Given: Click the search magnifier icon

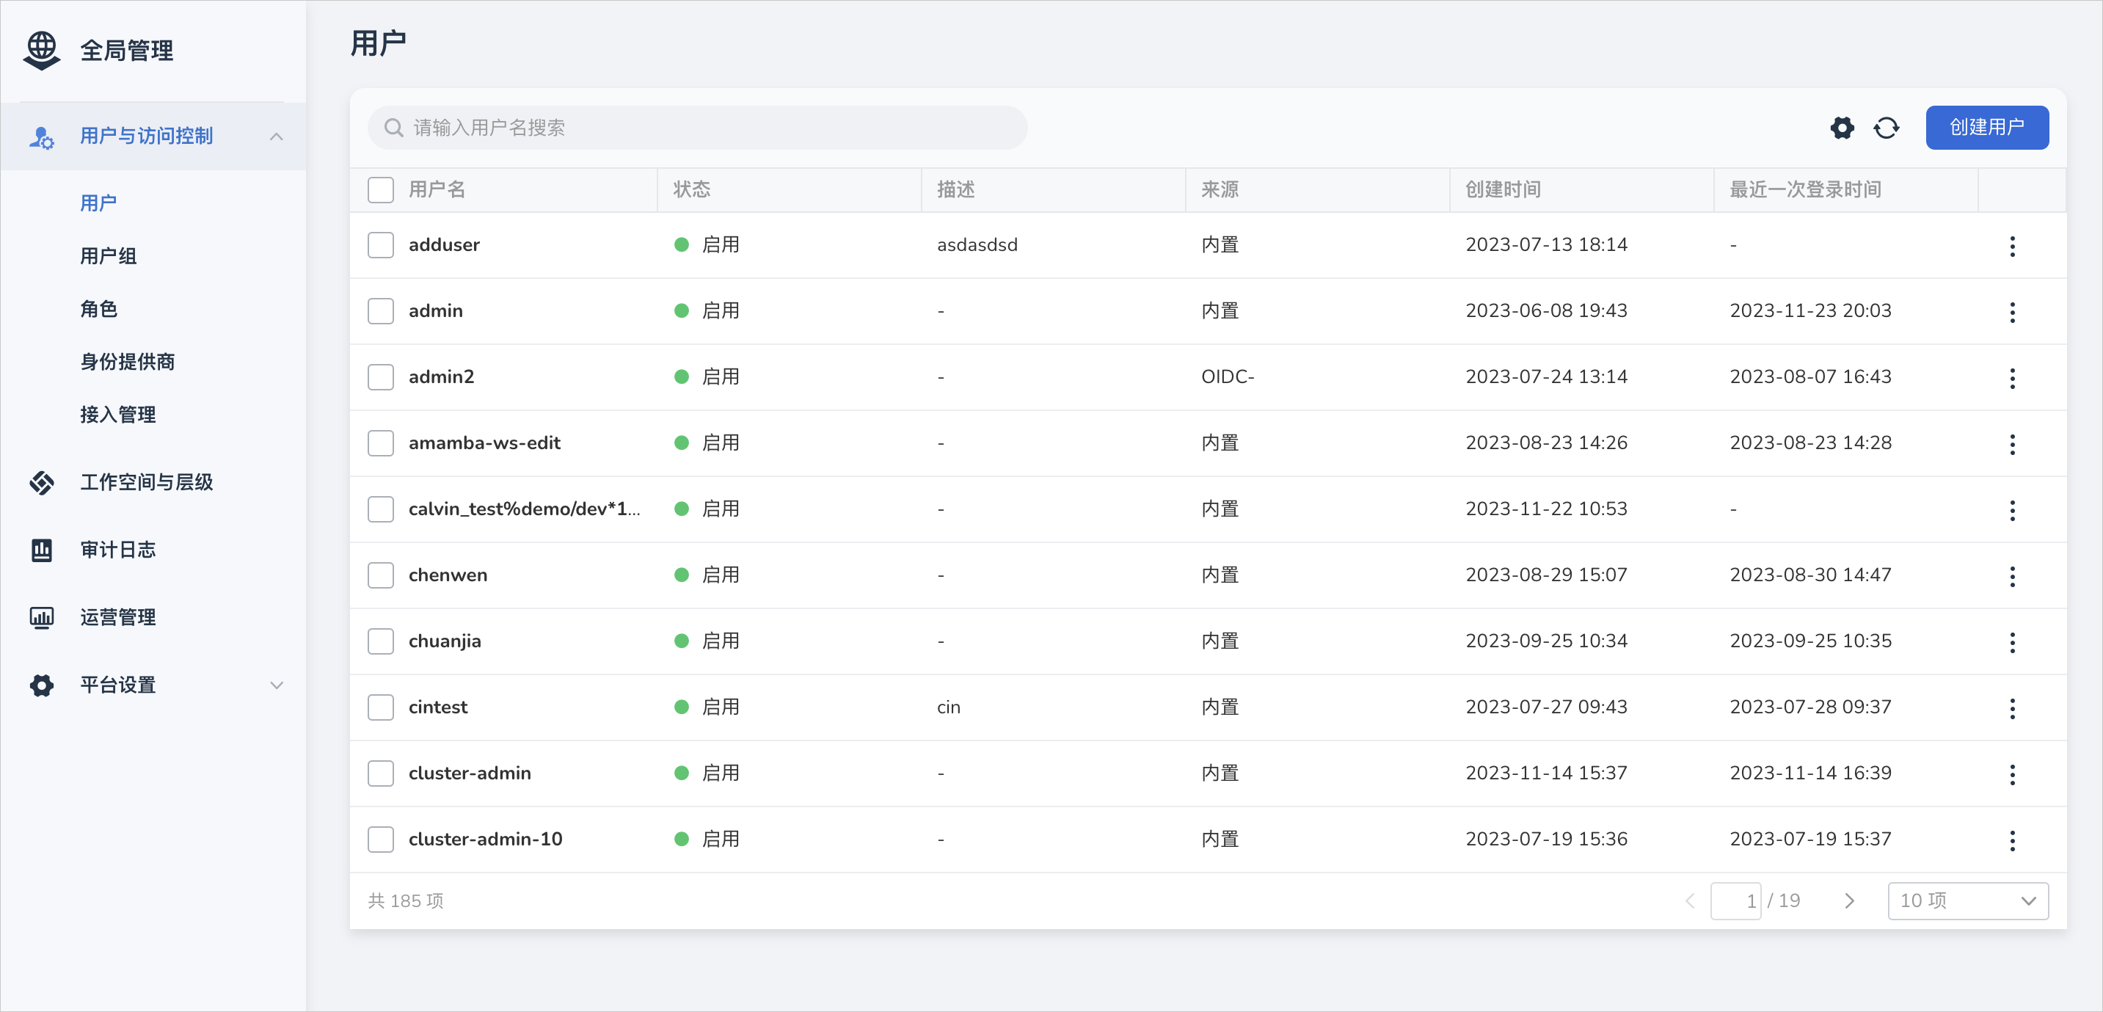Looking at the screenshot, I should point(393,128).
